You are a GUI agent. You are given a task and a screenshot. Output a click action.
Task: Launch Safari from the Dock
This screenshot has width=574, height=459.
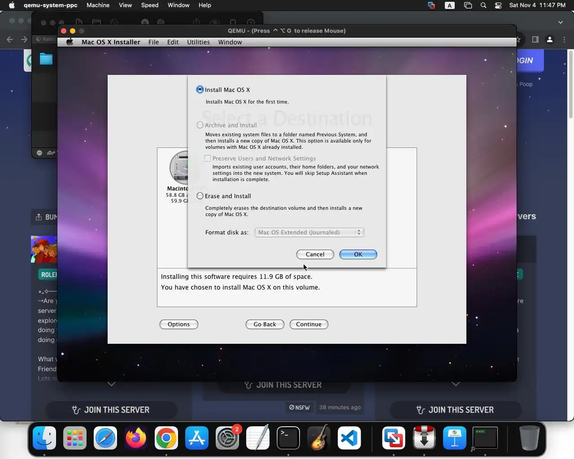(x=105, y=438)
